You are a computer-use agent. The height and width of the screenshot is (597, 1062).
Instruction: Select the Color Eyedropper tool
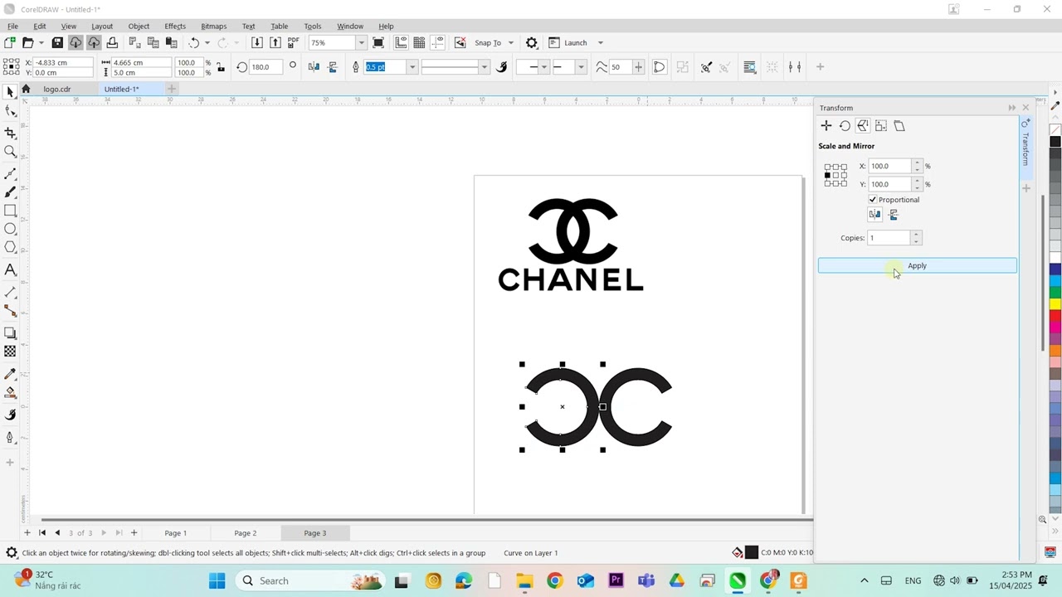click(x=10, y=374)
